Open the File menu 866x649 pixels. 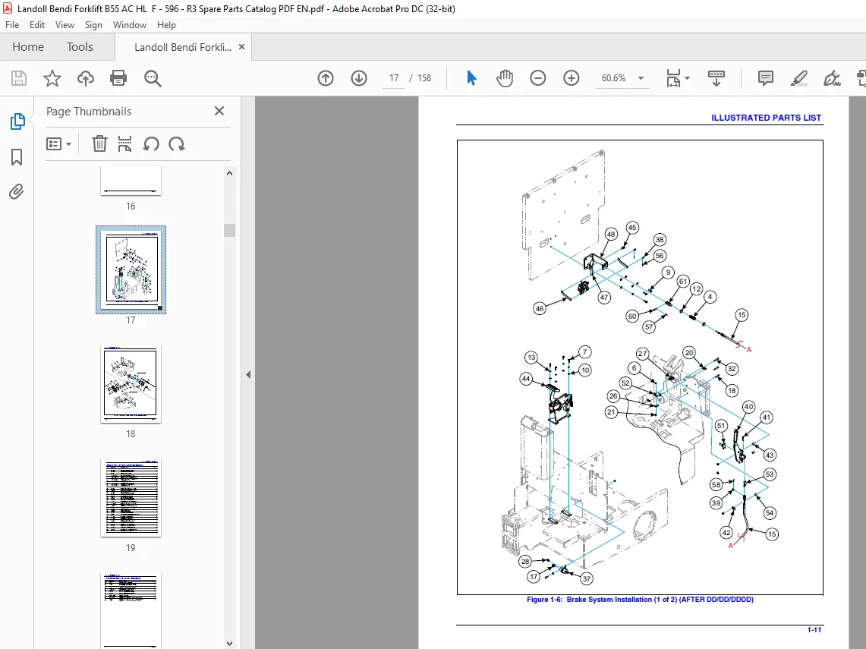coord(12,25)
